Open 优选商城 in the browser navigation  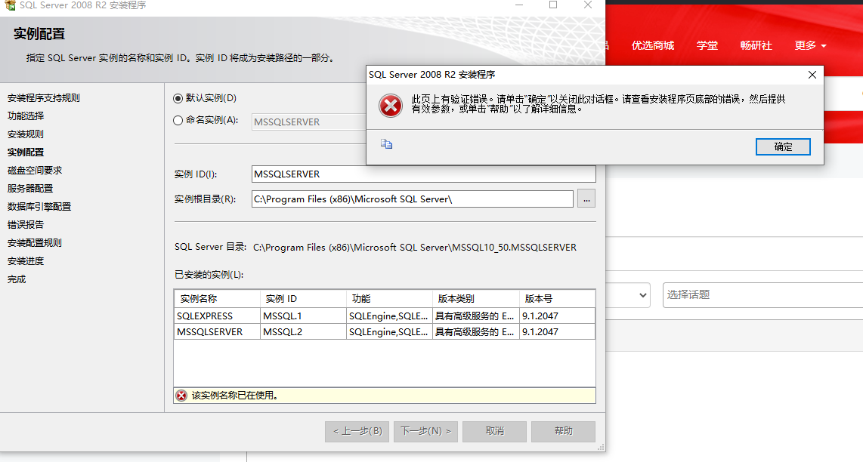click(653, 45)
